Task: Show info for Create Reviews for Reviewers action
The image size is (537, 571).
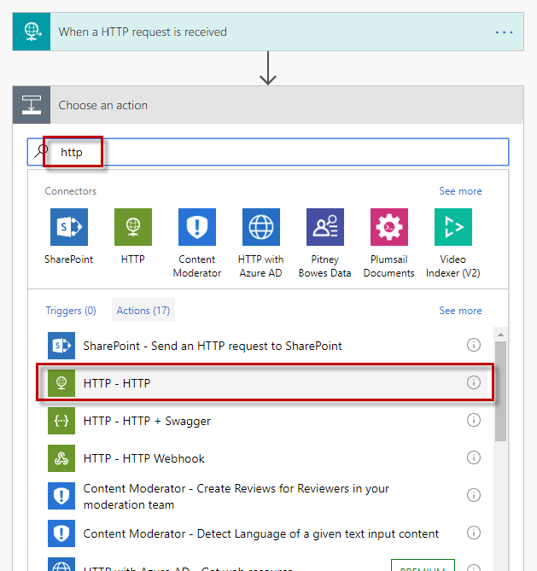Action: (474, 495)
